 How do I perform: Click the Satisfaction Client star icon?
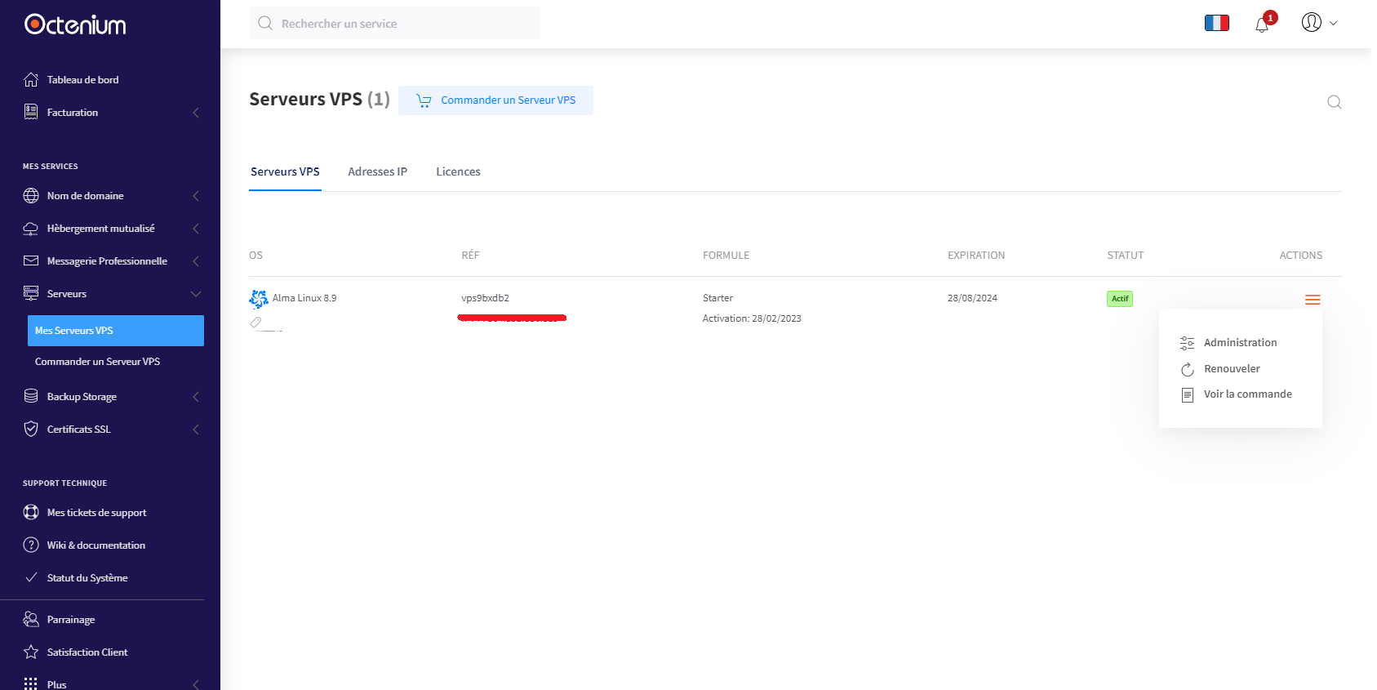click(31, 652)
